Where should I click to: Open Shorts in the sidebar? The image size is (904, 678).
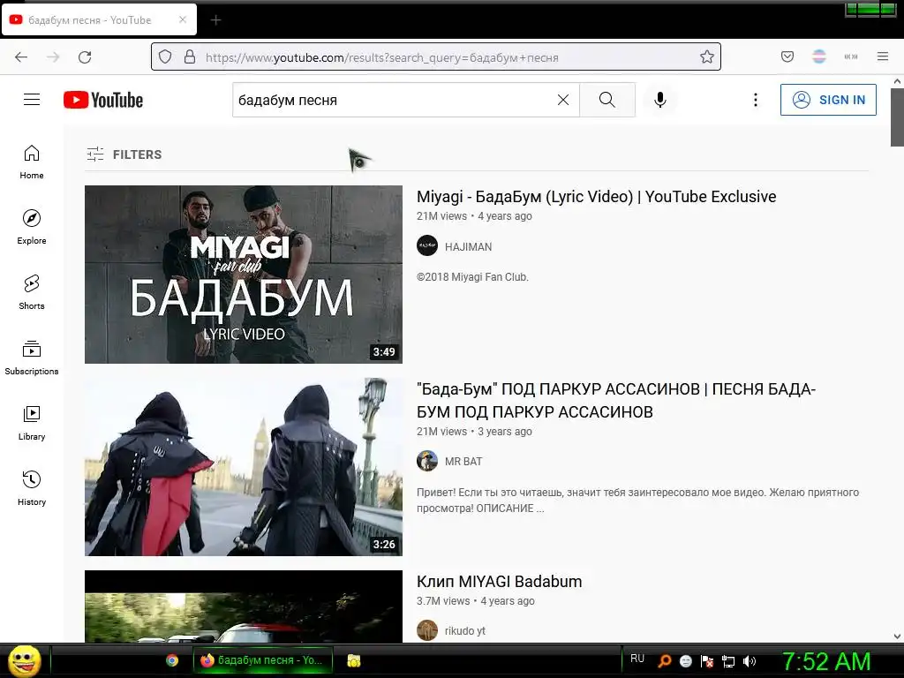[32, 292]
